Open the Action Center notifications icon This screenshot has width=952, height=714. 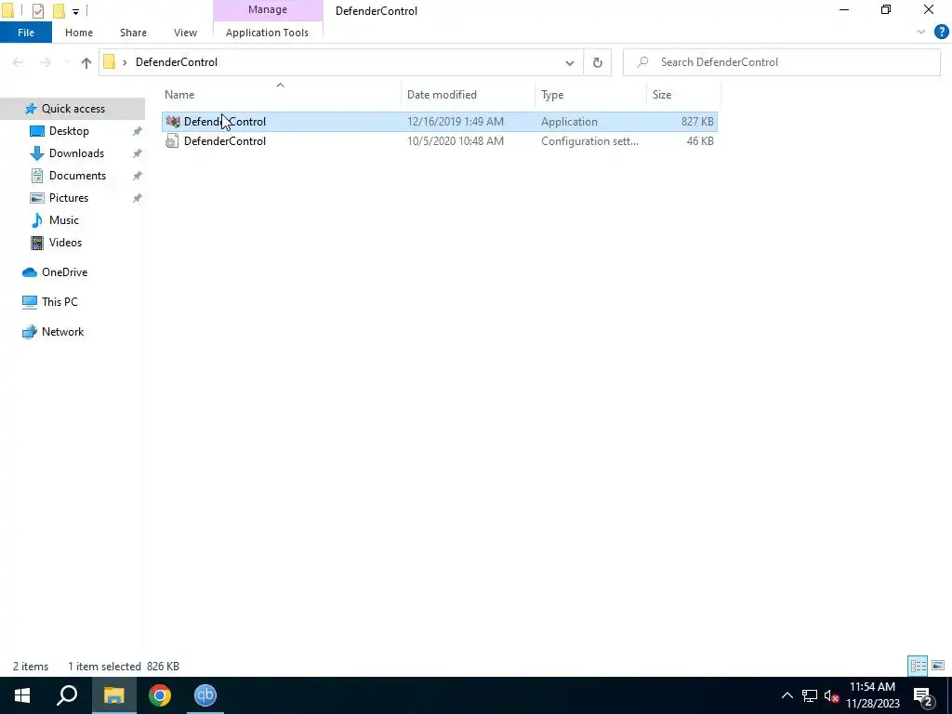point(923,696)
